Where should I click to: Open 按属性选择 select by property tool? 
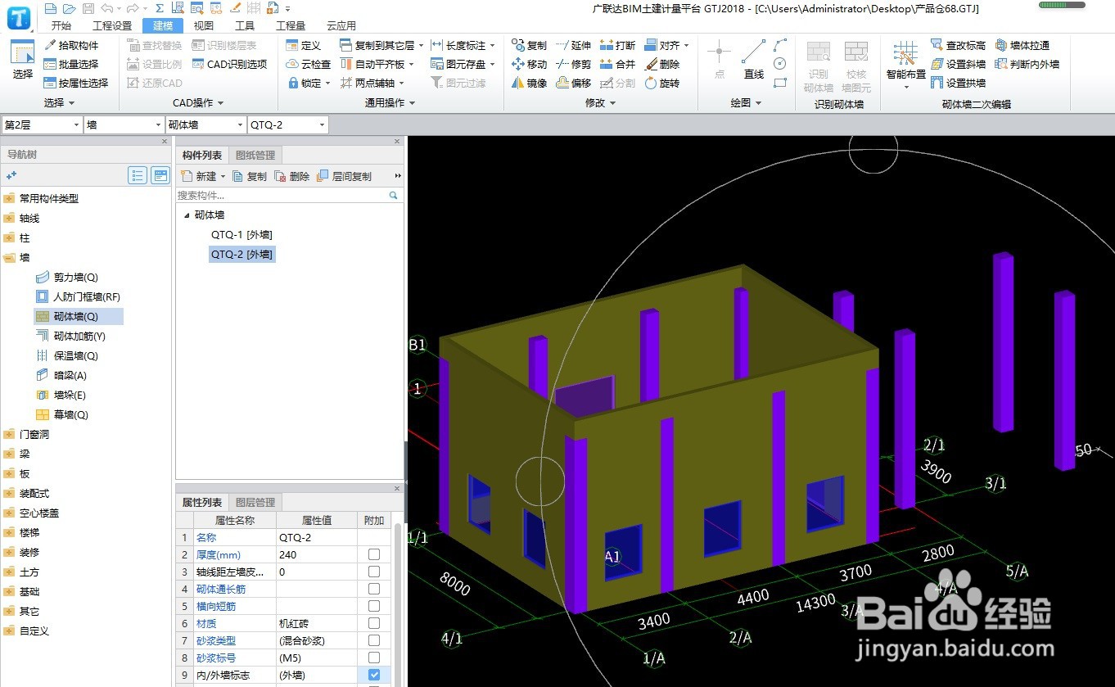click(x=76, y=83)
